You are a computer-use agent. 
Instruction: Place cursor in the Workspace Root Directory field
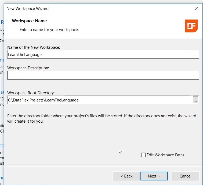tap(99, 100)
